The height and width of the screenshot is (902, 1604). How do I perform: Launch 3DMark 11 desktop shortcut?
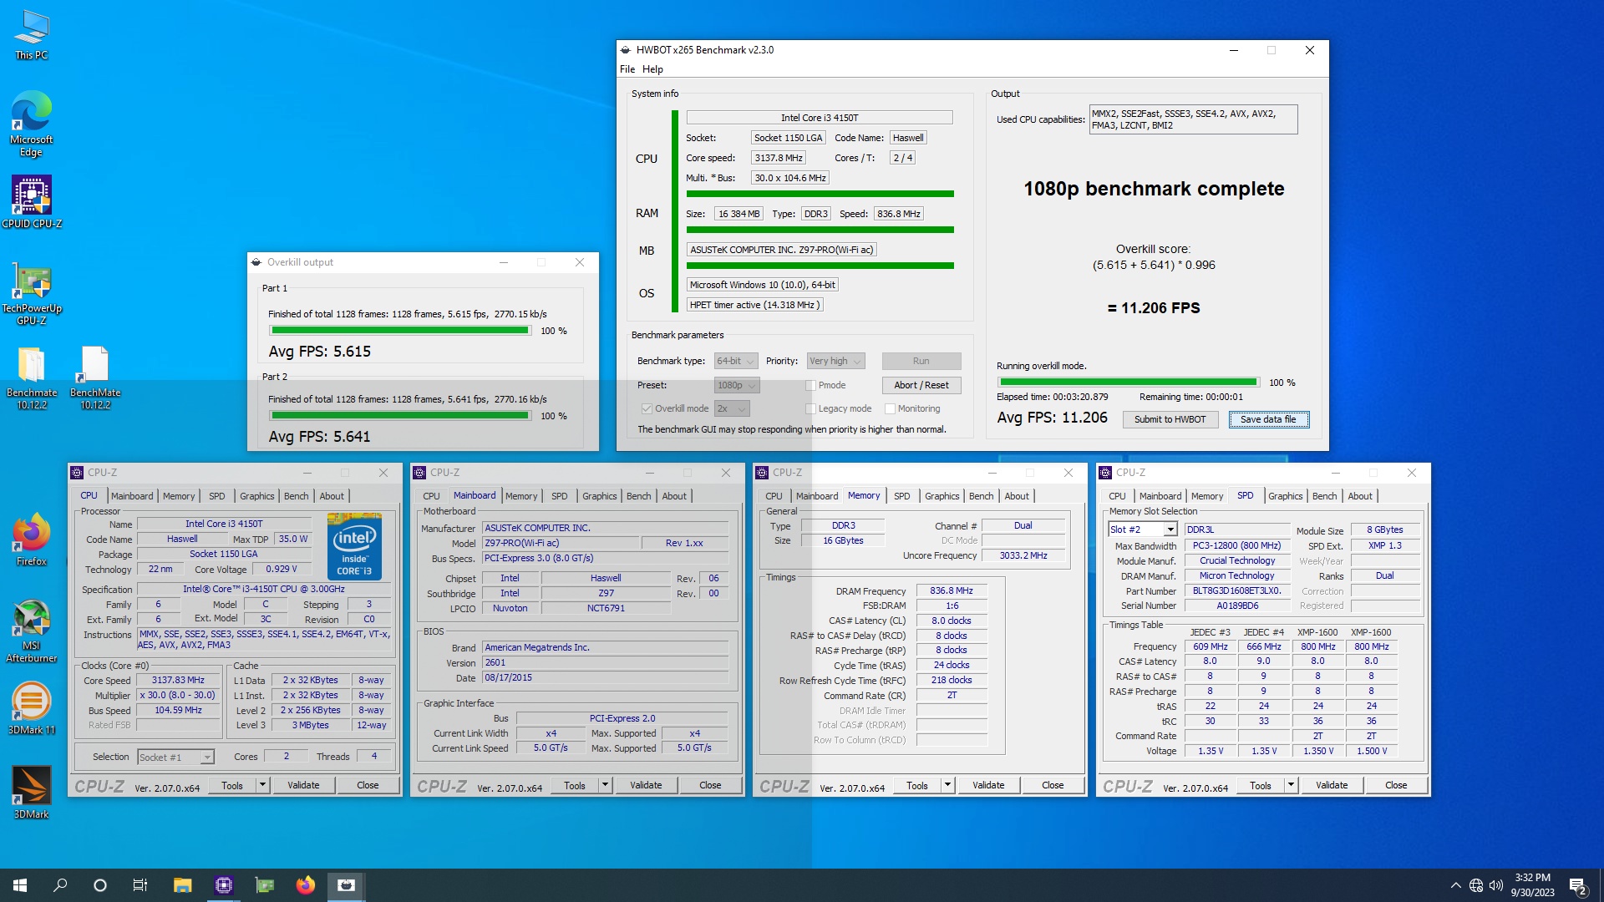point(31,708)
